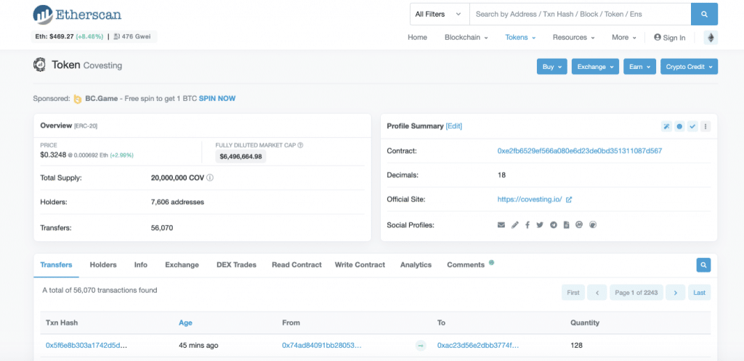
Task: Click the magic wand icon in Profile Summary
Action: tap(666, 126)
